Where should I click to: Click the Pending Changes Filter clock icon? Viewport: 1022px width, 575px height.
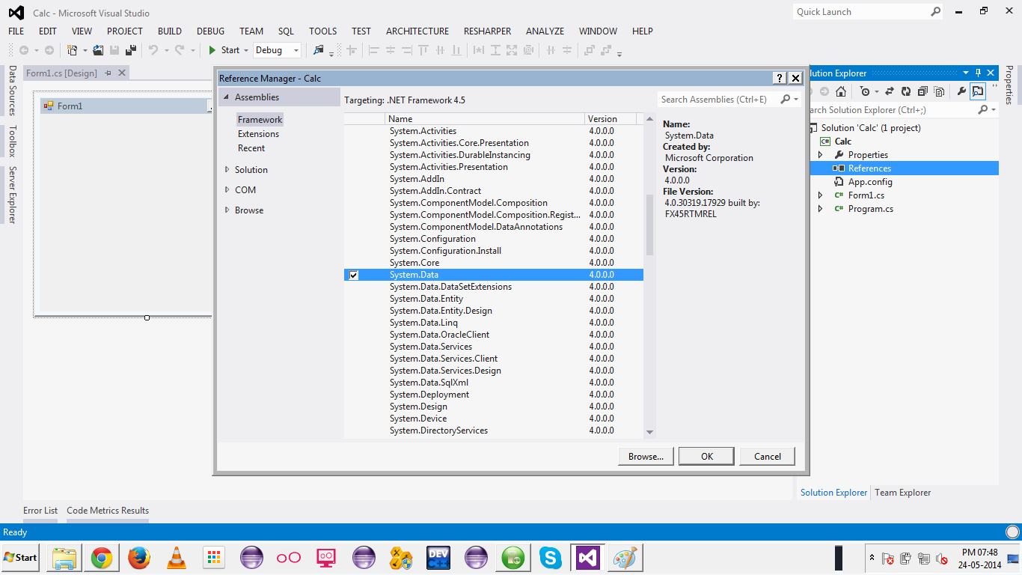pos(865,91)
